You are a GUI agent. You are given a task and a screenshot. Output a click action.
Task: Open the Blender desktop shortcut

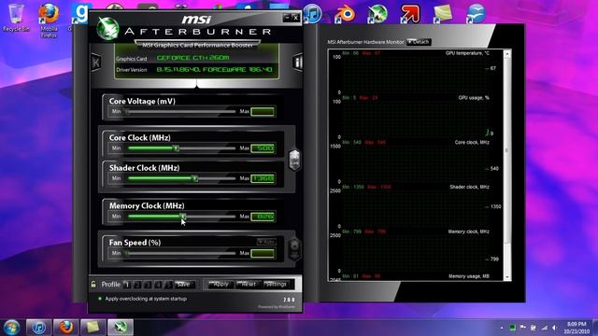[x=345, y=14]
